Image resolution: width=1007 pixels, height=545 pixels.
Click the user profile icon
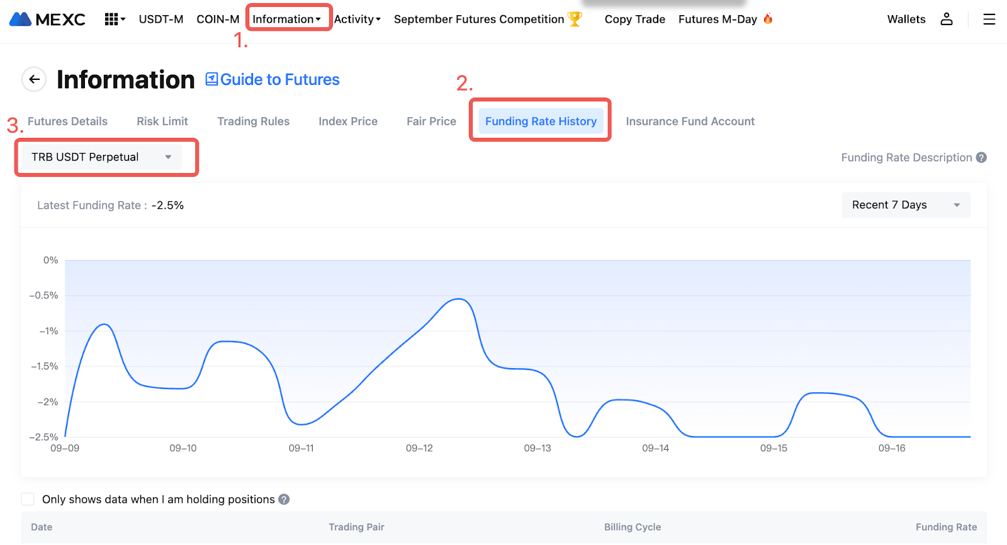pos(946,20)
